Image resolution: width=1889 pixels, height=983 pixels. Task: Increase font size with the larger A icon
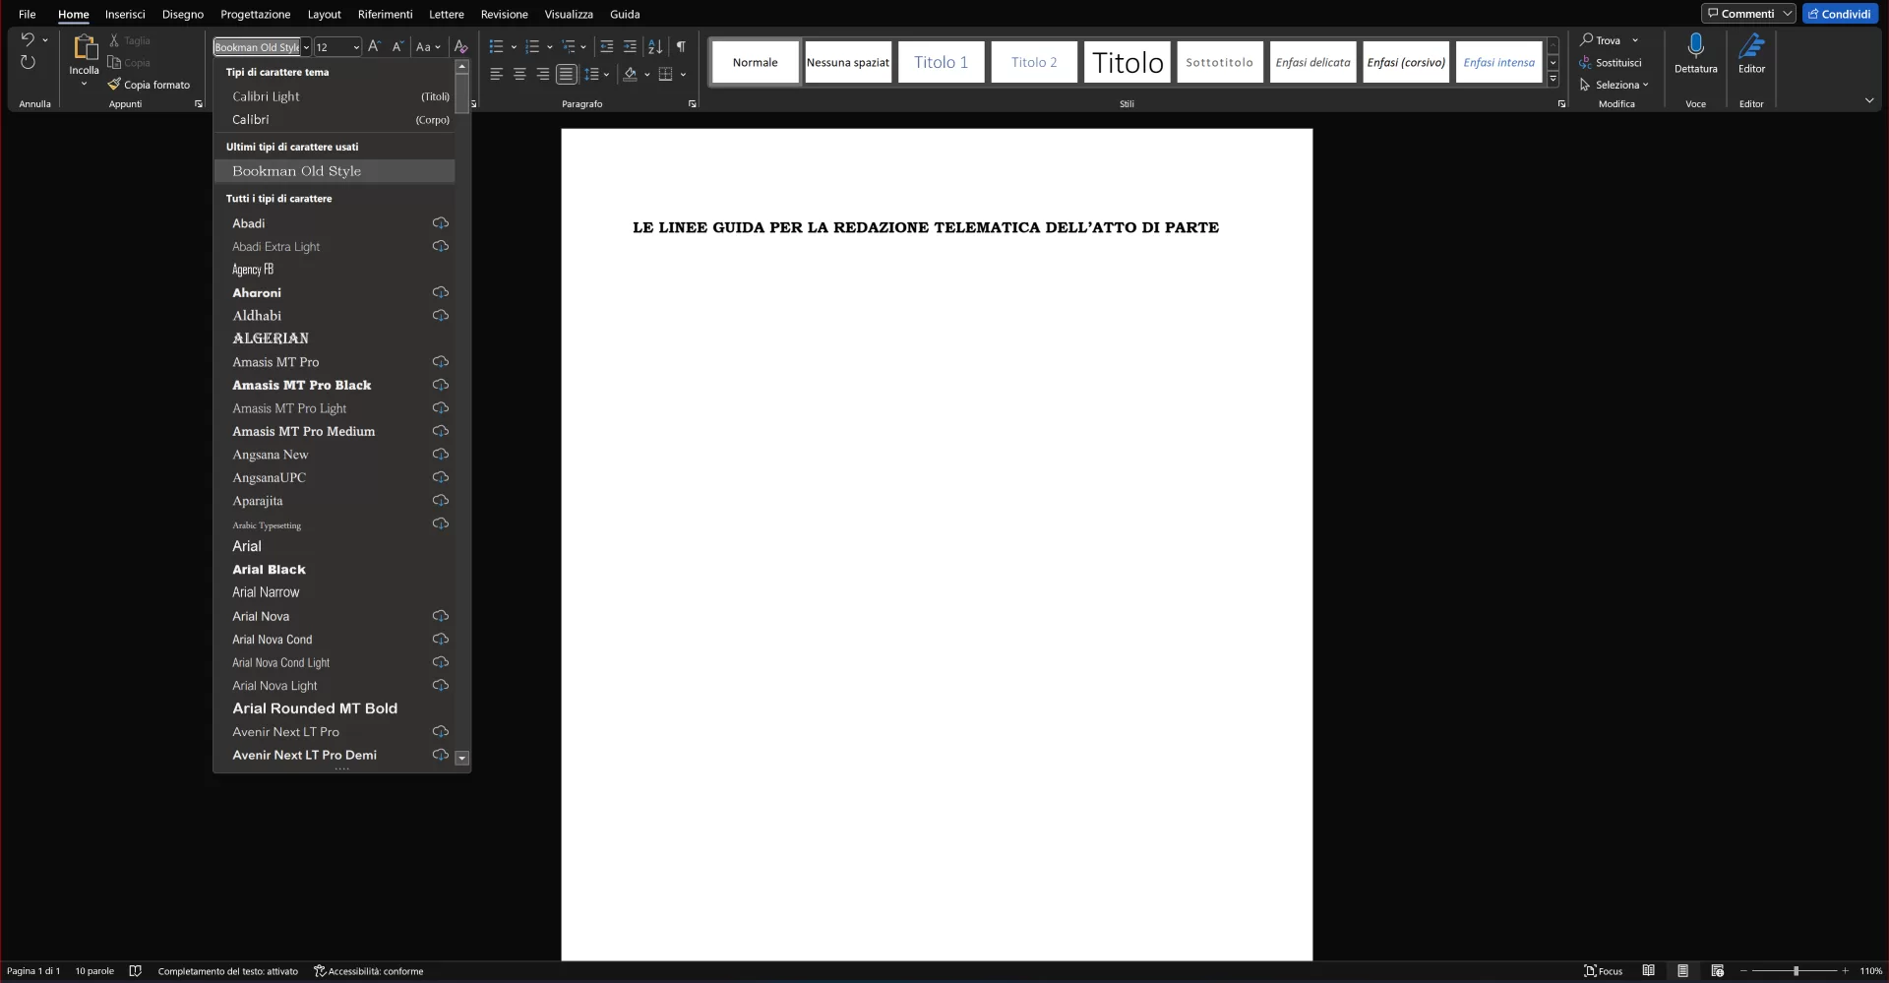coord(374,46)
